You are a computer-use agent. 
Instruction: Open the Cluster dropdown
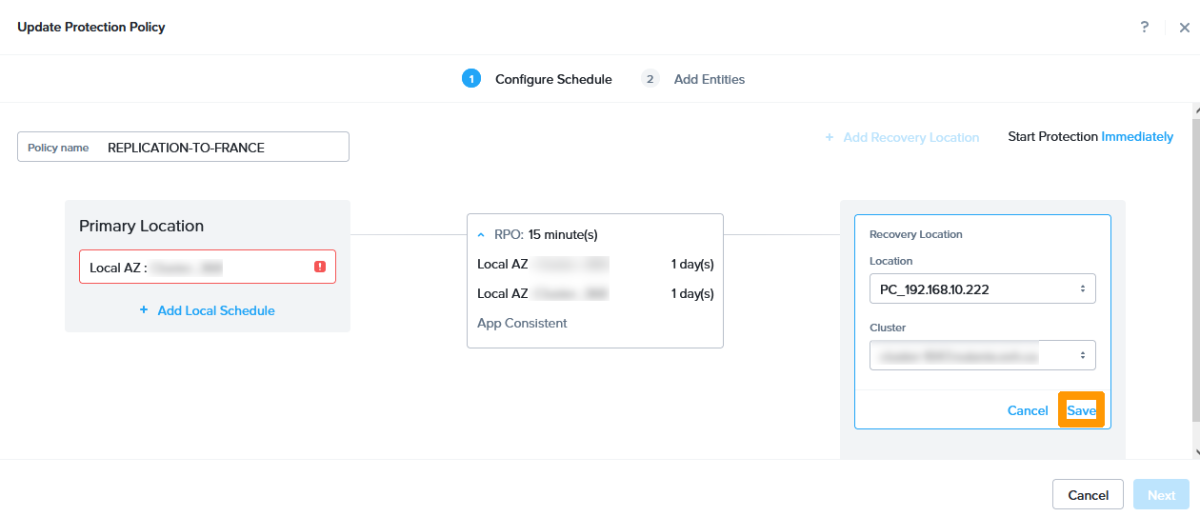982,355
